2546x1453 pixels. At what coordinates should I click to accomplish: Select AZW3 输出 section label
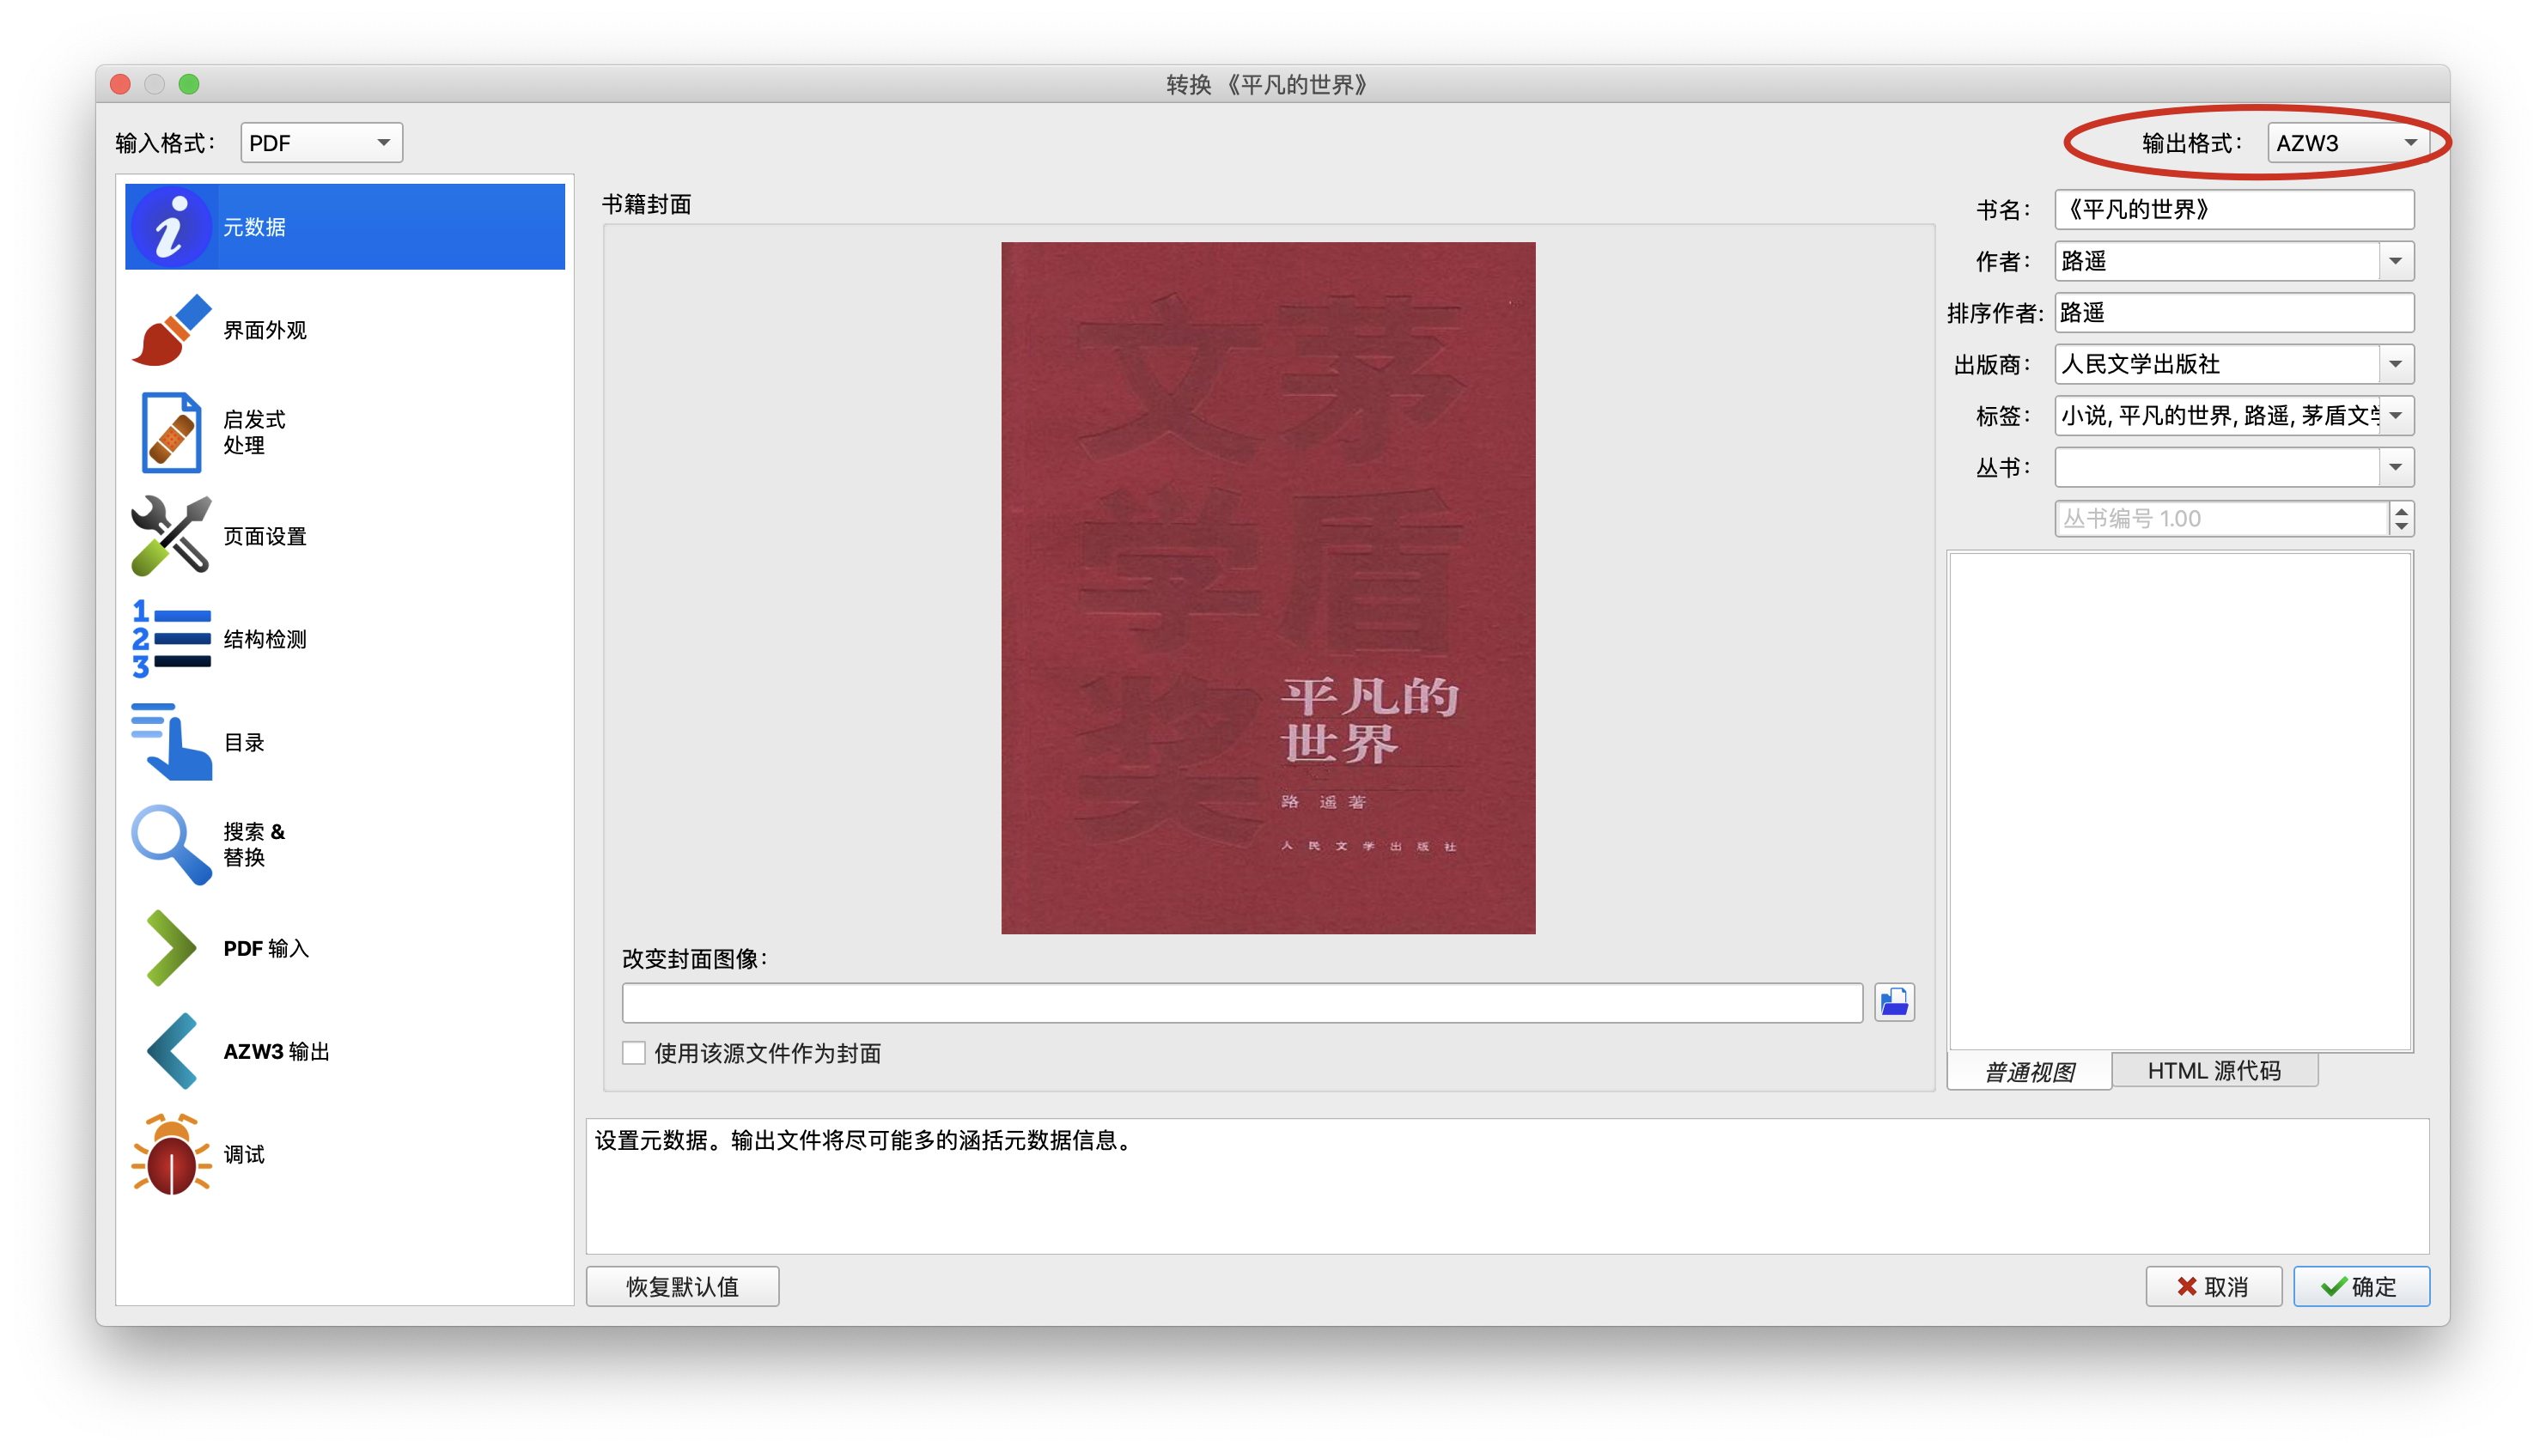[277, 1052]
